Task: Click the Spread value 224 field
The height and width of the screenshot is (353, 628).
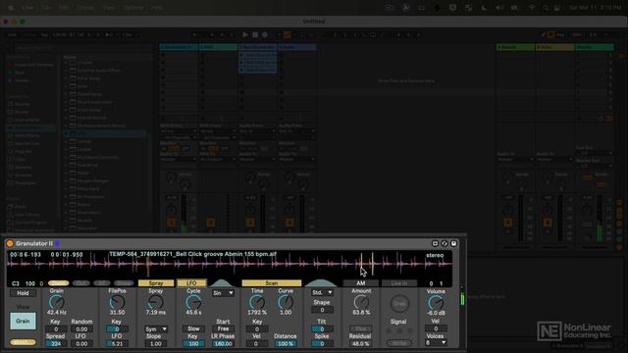Action: pyautogui.click(x=56, y=343)
